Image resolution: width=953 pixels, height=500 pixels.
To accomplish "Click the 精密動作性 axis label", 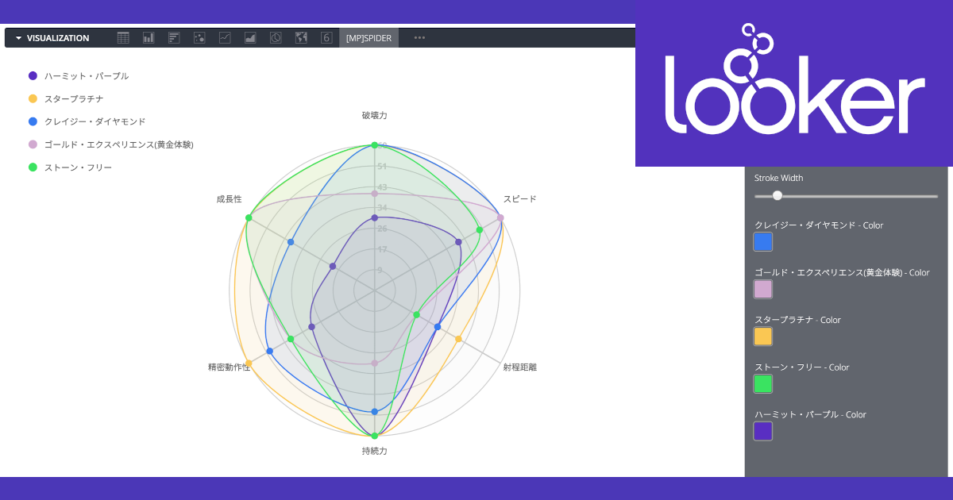I will 230,367.
